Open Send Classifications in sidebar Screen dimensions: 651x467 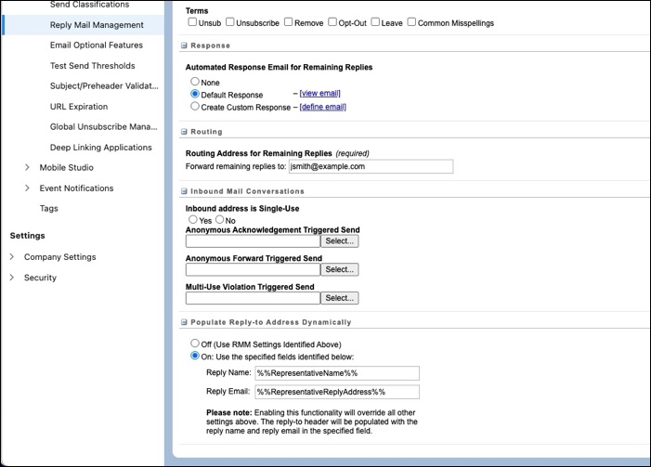tap(90, 5)
